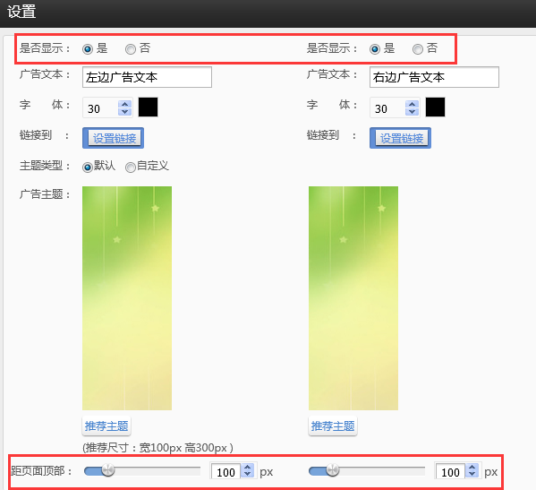Open right 推荐主题 button
This screenshot has height=490, width=536.
333,426
